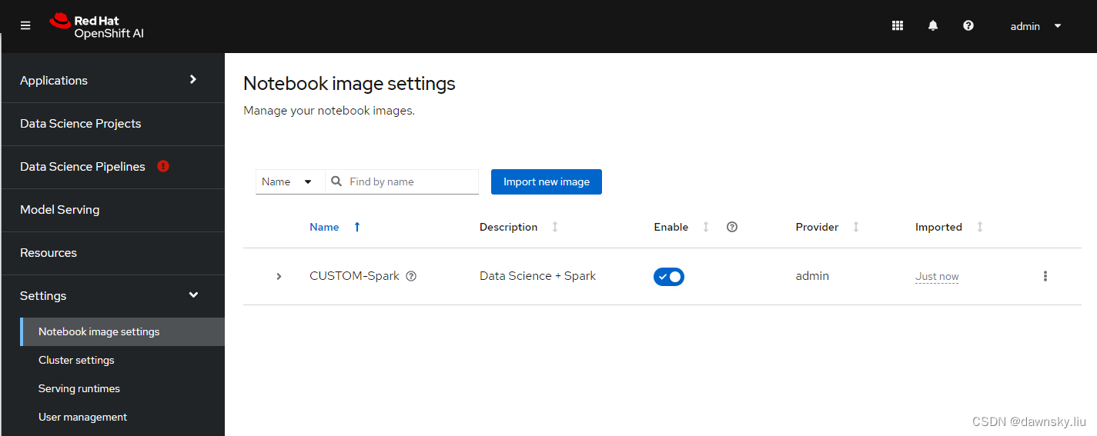Open the kebab menu for CUSTOM-Spark row
Screen dimensions: 1097x436
pyautogui.click(x=1045, y=276)
